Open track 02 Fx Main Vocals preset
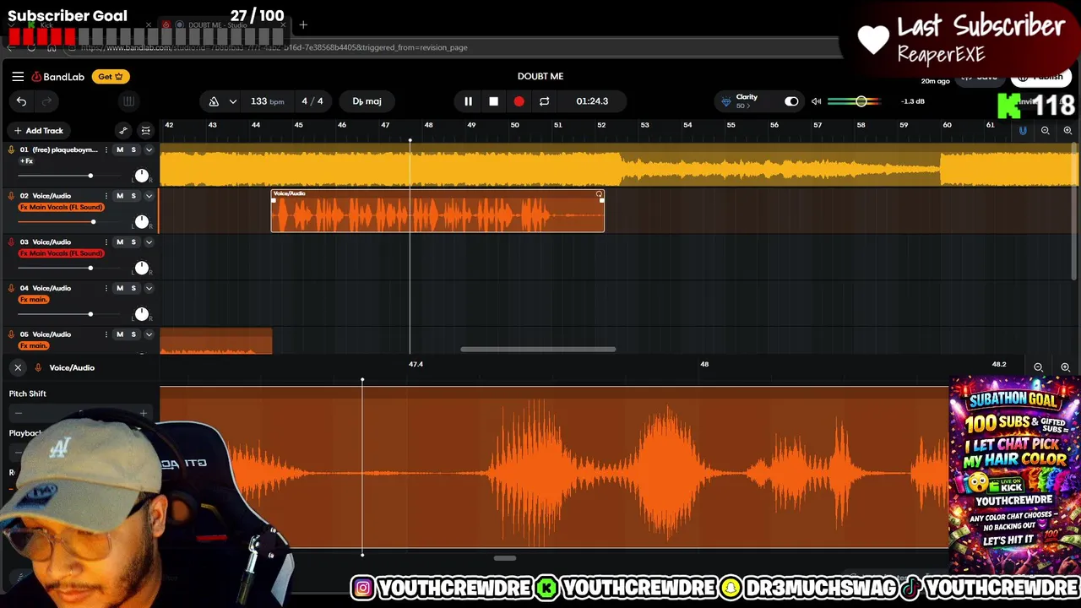 [x=62, y=207]
